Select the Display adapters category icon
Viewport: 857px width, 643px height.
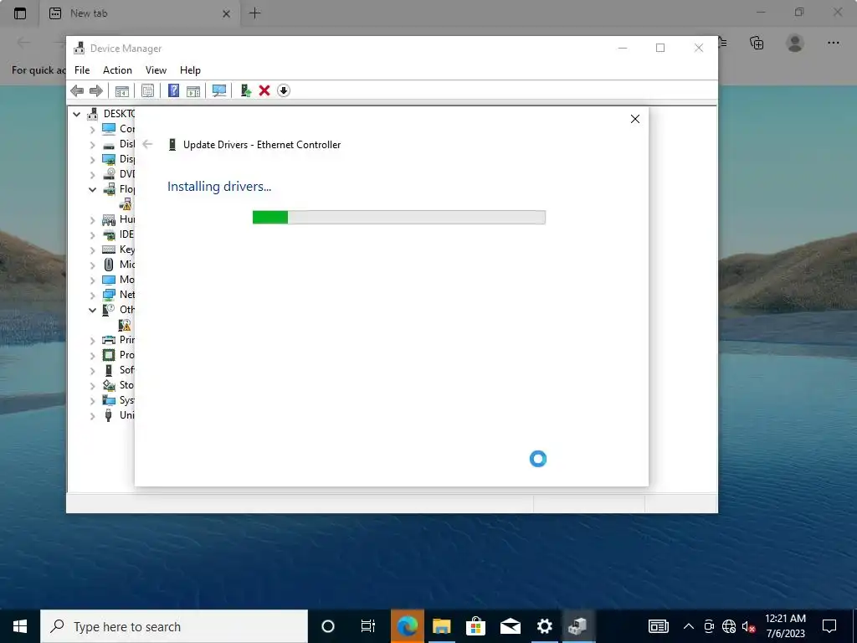click(109, 159)
